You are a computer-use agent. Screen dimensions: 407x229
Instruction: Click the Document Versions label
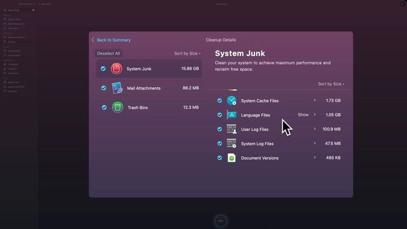pyautogui.click(x=260, y=158)
